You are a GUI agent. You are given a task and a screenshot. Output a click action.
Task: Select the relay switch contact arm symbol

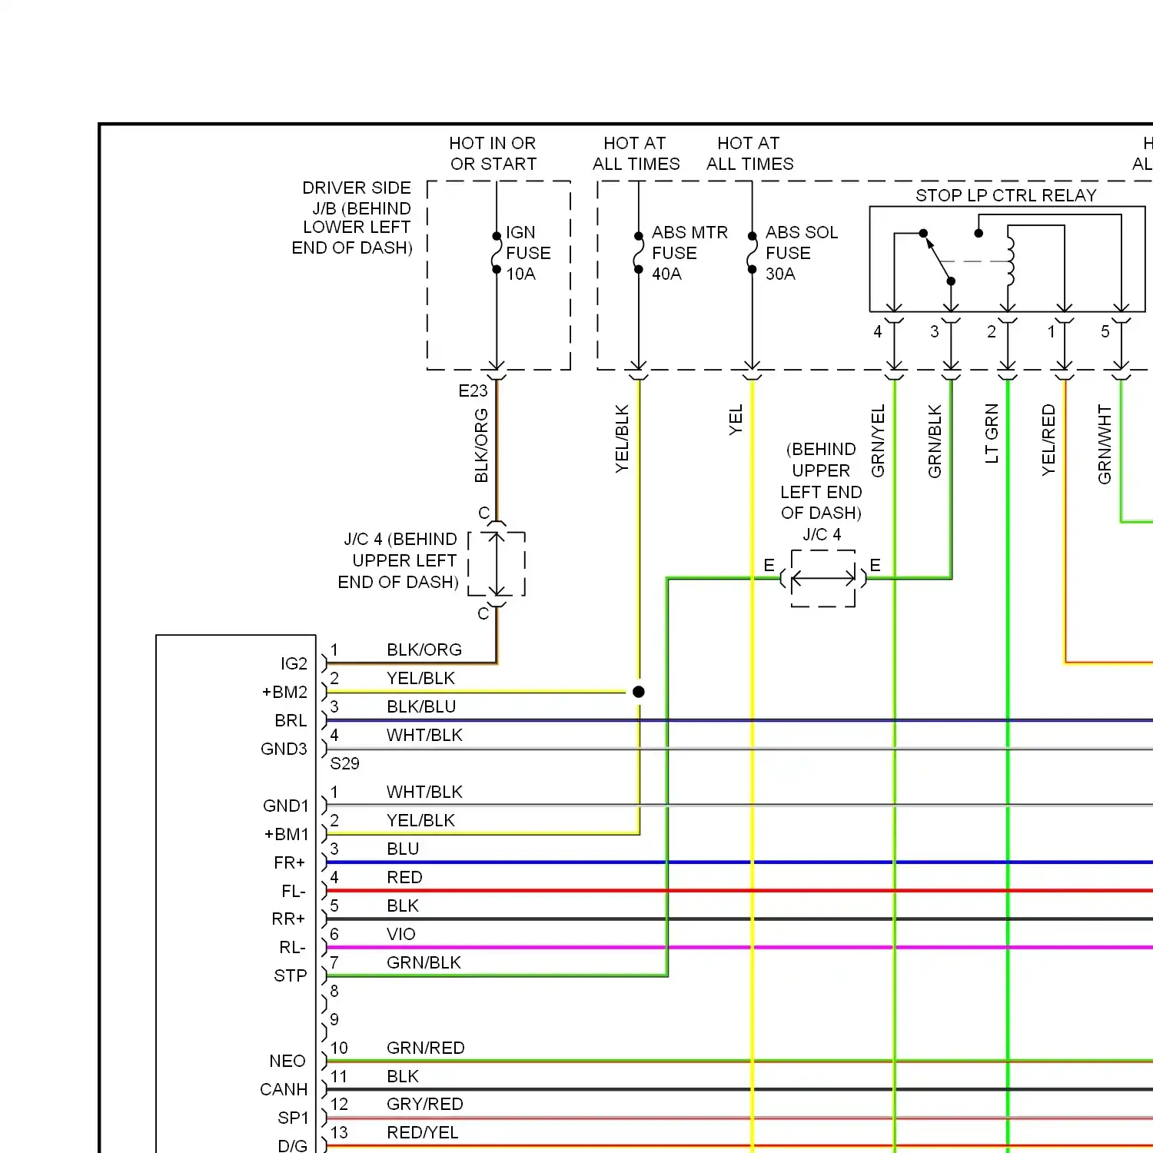938,257
